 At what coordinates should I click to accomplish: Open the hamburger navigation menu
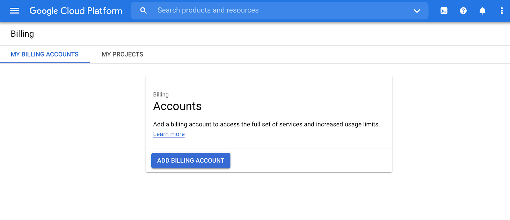[14, 11]
